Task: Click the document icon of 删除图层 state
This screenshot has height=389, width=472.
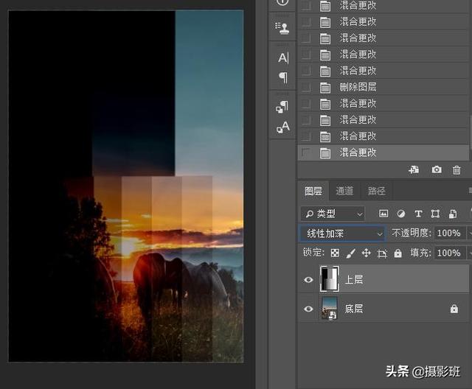Action: 325,88
